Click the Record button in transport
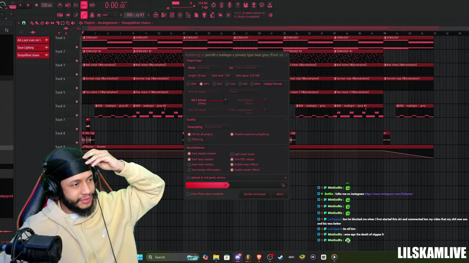Viewport: 469px width, 263px height. pos(36,5)
